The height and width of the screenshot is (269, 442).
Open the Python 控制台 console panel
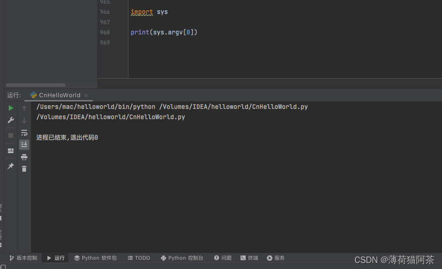tap(182, 257)
